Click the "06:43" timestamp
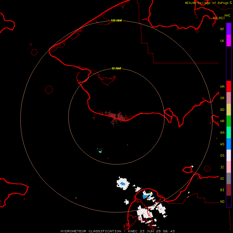 [169, 231]
